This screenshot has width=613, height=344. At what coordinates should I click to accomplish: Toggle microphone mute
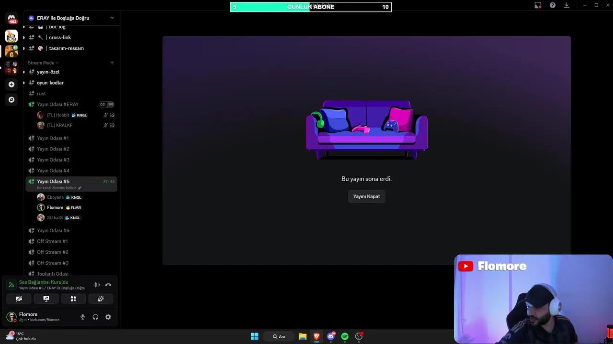82,317
